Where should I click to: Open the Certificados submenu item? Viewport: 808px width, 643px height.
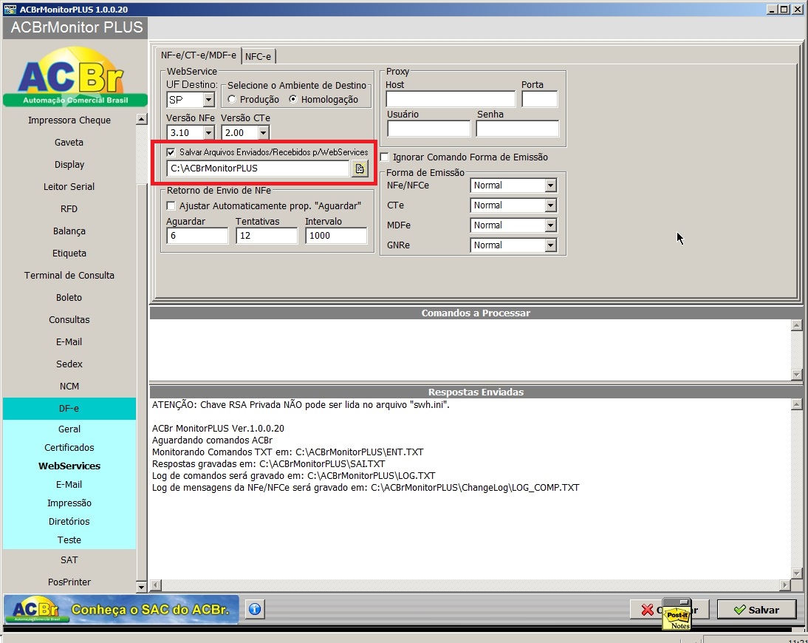point(69,448)
